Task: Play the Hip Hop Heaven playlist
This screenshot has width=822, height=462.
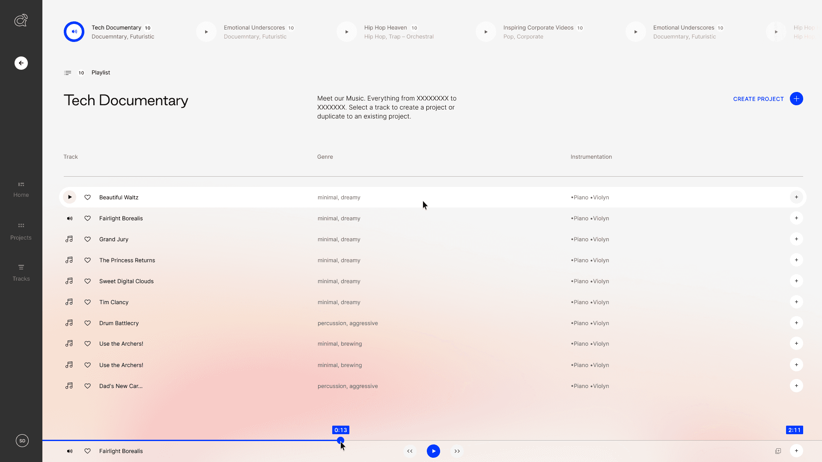Action: click(346, 32)
